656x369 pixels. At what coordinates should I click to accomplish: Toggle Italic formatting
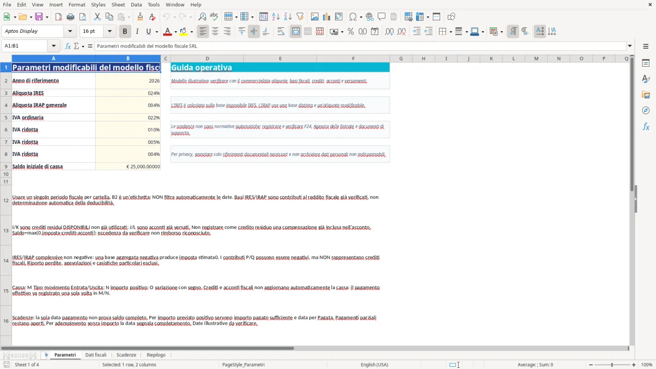click(x=137, y=32)
